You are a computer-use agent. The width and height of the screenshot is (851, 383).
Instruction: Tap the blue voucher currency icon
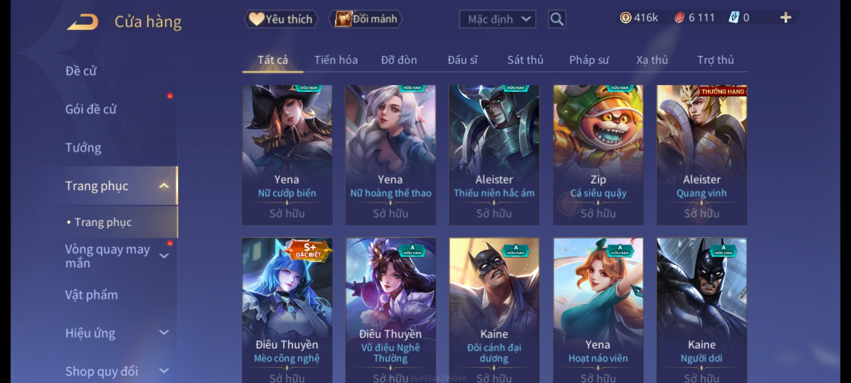(x=734, y=18)
